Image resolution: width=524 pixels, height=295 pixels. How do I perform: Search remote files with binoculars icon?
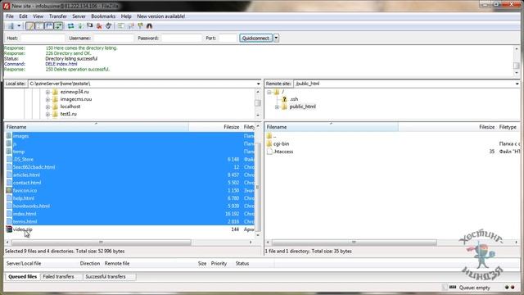click(149, 25)
